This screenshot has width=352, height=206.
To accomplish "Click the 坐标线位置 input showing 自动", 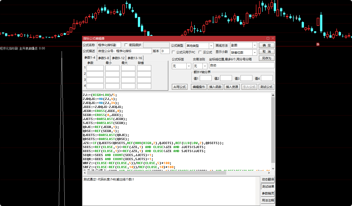I will (x=242, y=65).
